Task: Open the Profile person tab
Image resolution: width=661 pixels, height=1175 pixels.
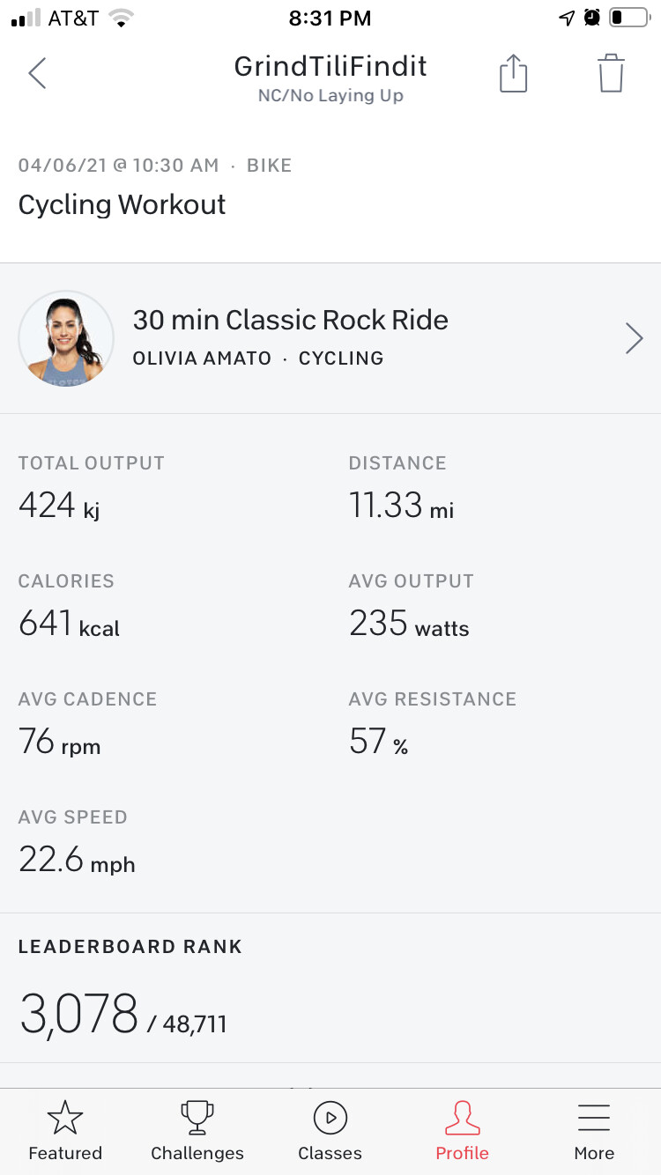Action: tap(462, 1132)
